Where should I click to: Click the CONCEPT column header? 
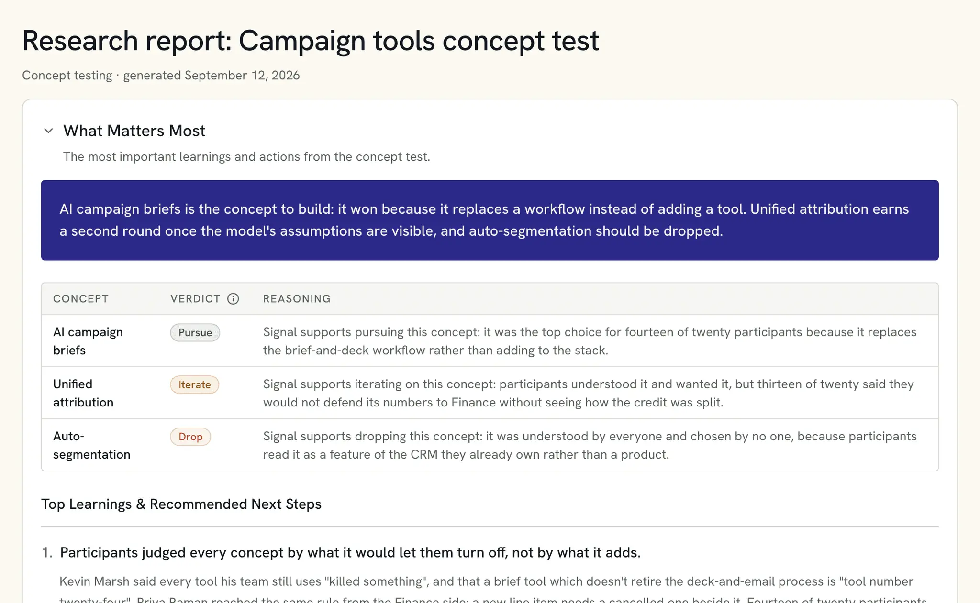(x=81, y=299)
